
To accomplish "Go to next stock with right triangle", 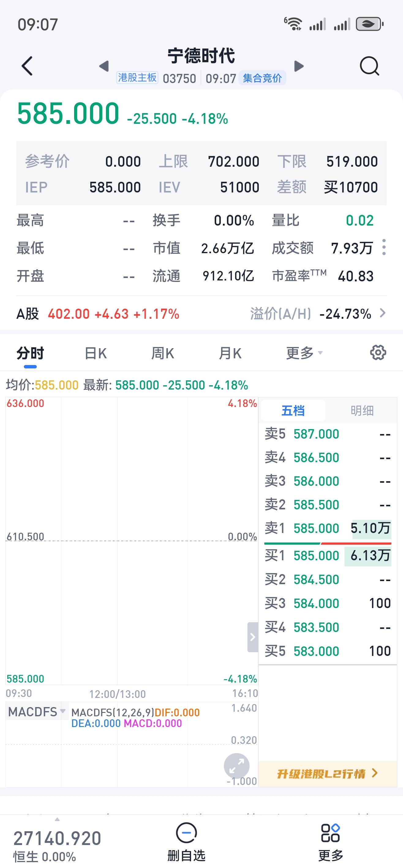I will point(298,66).
